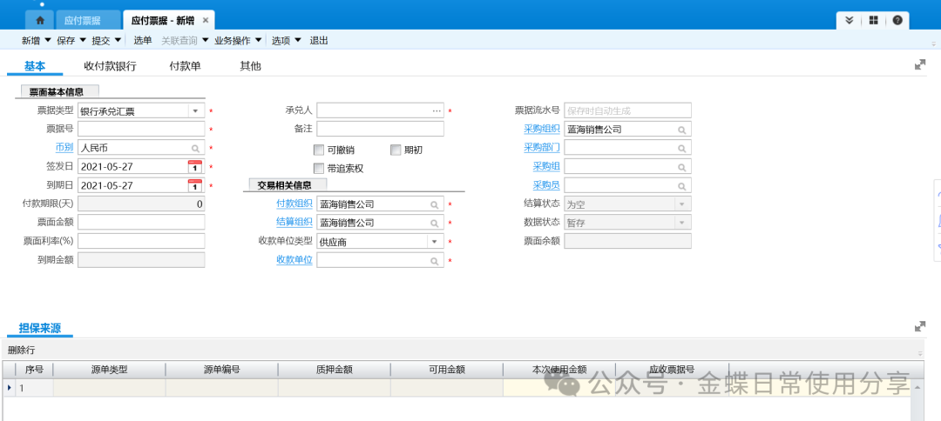Click into the 票据号 input field
Screen dimensions: 941x421
pyautogui.click(x=141, y=129)
